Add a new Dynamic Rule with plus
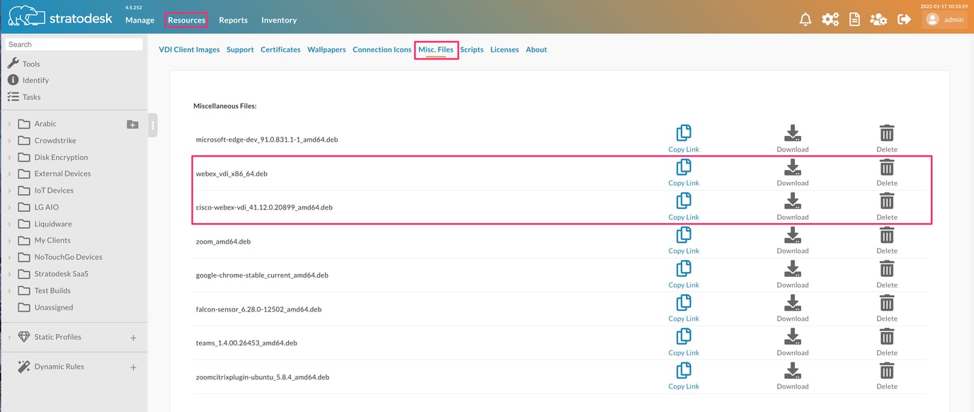Viewport: 974px width, 412px height. pyautogui.click(x=133, y=367)
